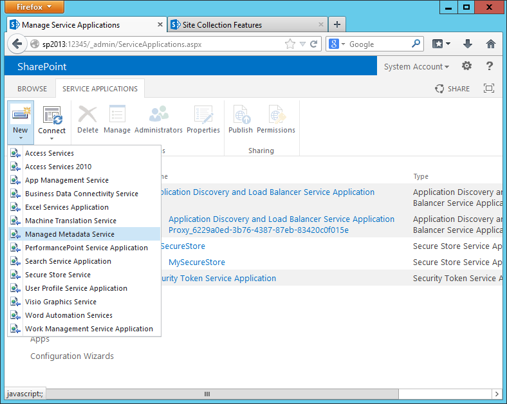
Task: Choose Work Management Service Application
Action: coord(84,329)
